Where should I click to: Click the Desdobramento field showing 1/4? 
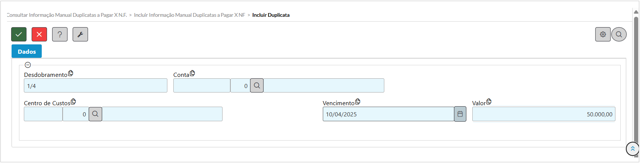95,86
